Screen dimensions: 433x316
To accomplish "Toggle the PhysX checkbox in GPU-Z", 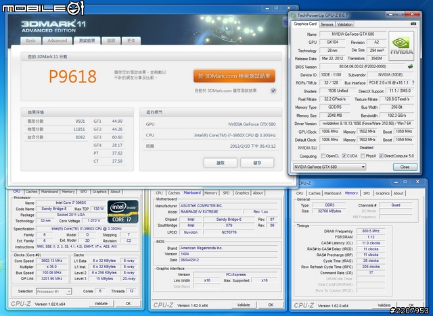I will pos(363,156).
